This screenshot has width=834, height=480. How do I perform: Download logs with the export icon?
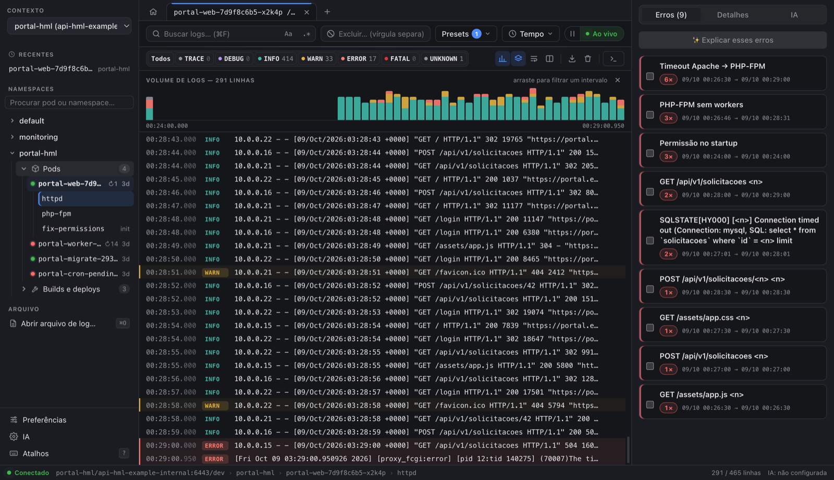[572, 59]
